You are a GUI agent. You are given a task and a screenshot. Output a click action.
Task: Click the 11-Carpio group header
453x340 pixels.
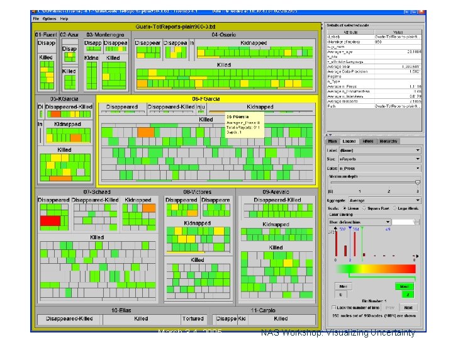(x=263, y=310)
